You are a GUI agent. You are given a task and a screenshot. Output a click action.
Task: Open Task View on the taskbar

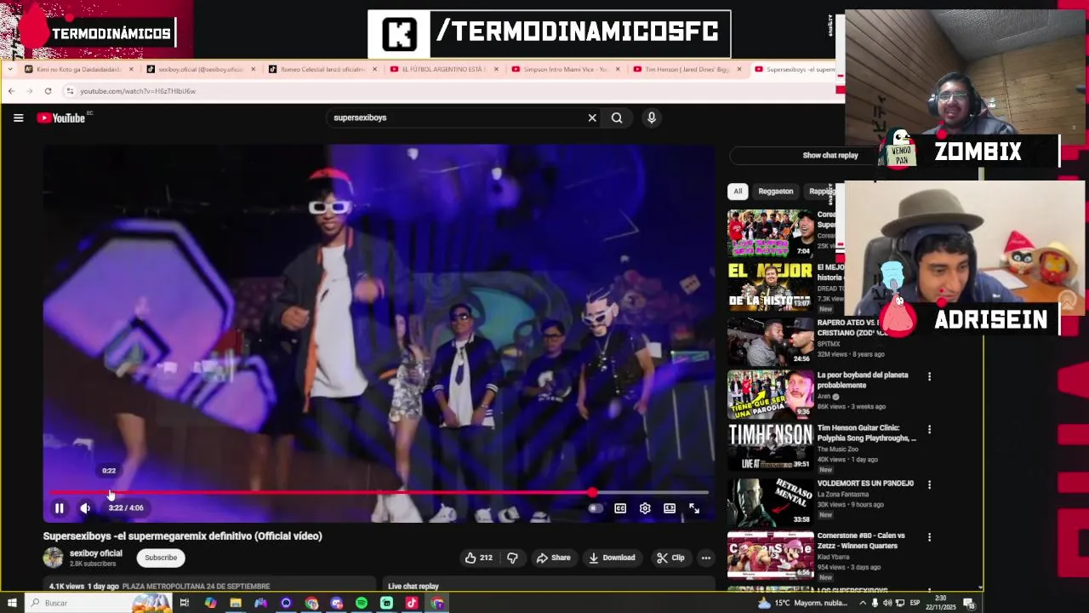pyautogui.click(x=184, y=603)
